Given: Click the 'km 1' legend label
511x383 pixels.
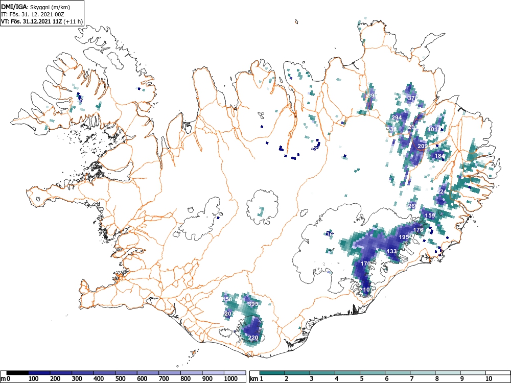Looking at the screenshot, I should pyautogui.click(x=257, y=379).
